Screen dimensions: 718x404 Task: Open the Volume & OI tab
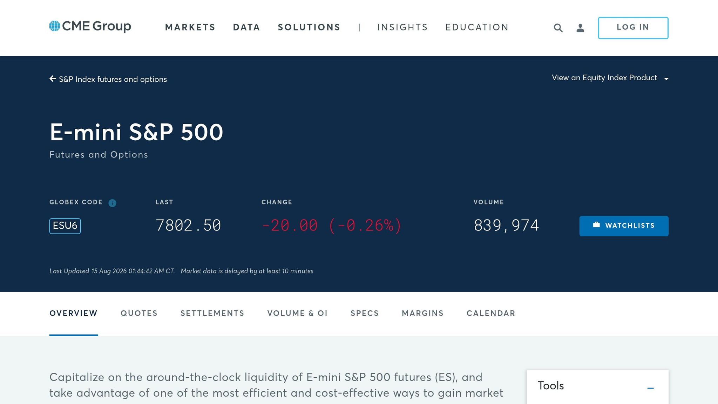pyautogui.click(x=297, y=313)
